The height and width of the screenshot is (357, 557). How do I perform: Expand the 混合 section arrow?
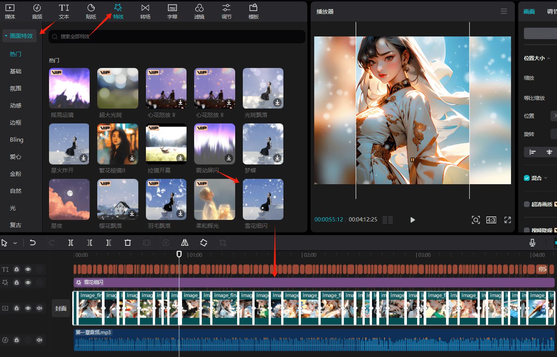tap(546, 178)
